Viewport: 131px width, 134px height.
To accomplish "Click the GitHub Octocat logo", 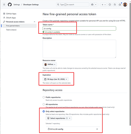I will [10, 5].
